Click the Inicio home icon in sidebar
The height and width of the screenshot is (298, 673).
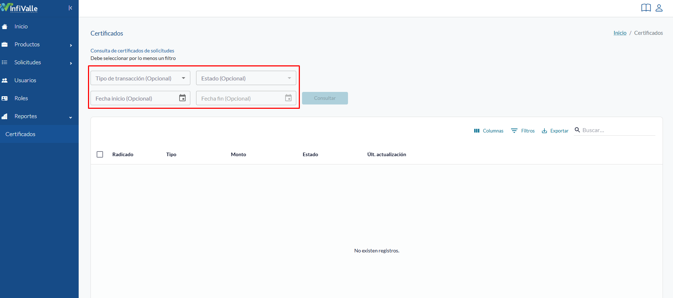[x=5, y=27]
